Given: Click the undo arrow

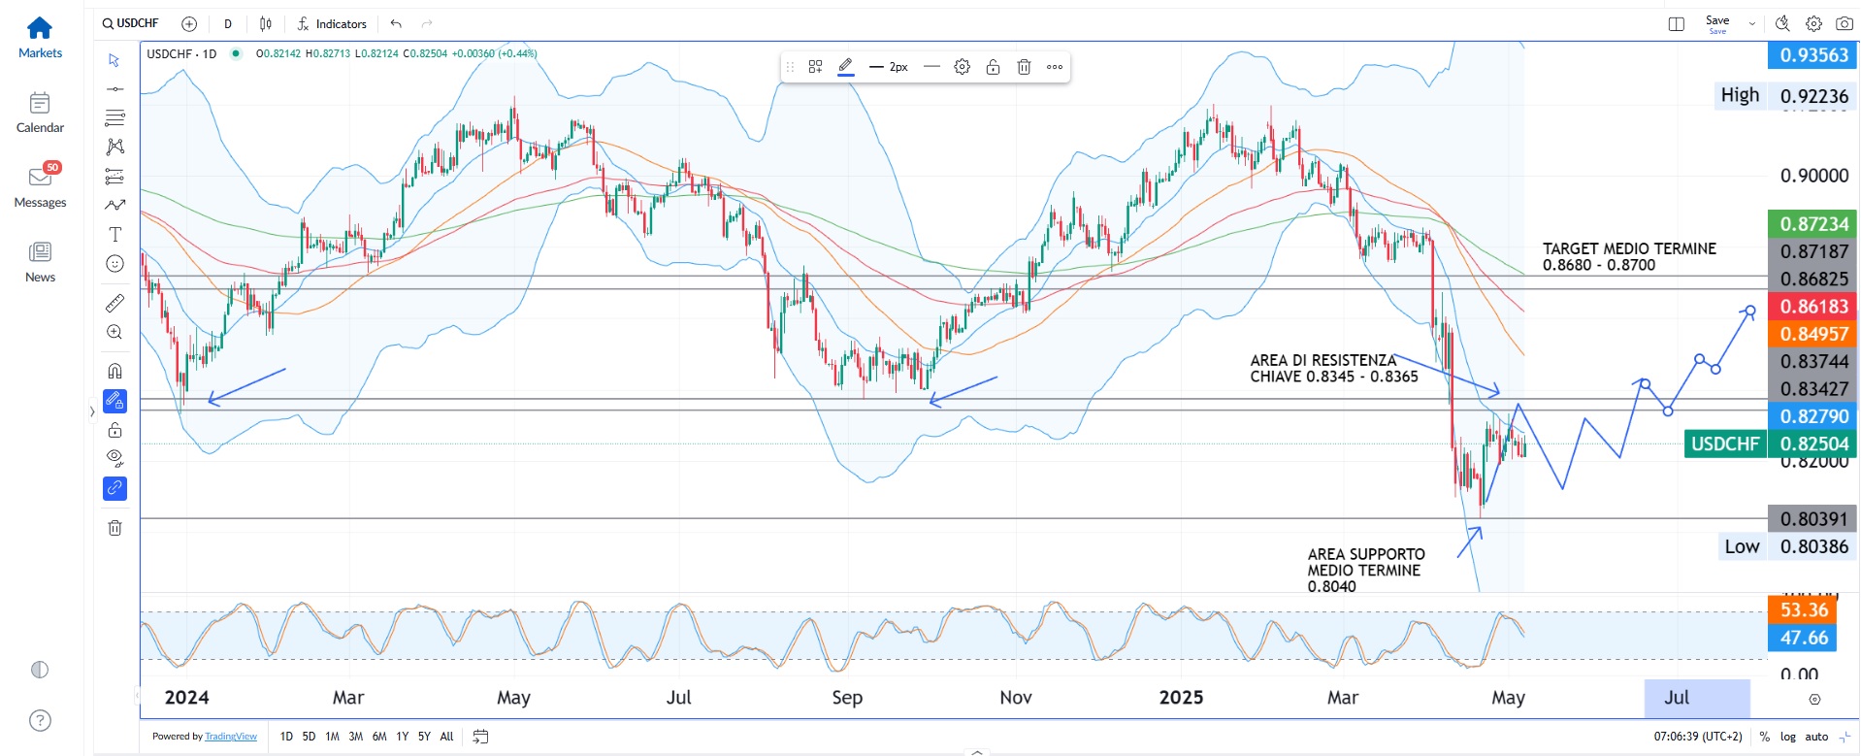Looking at the screenshot, I should [x=396, y=24].
